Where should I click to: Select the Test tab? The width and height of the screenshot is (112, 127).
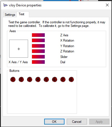(23, 14)
